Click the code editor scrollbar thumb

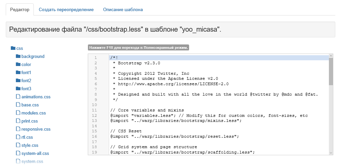331,71
